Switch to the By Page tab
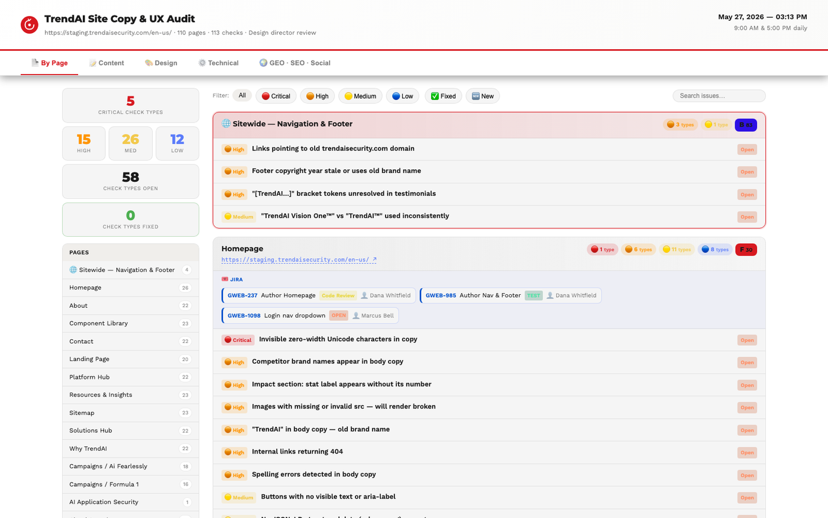Viewport: 828px width, 518px height. 50,63
